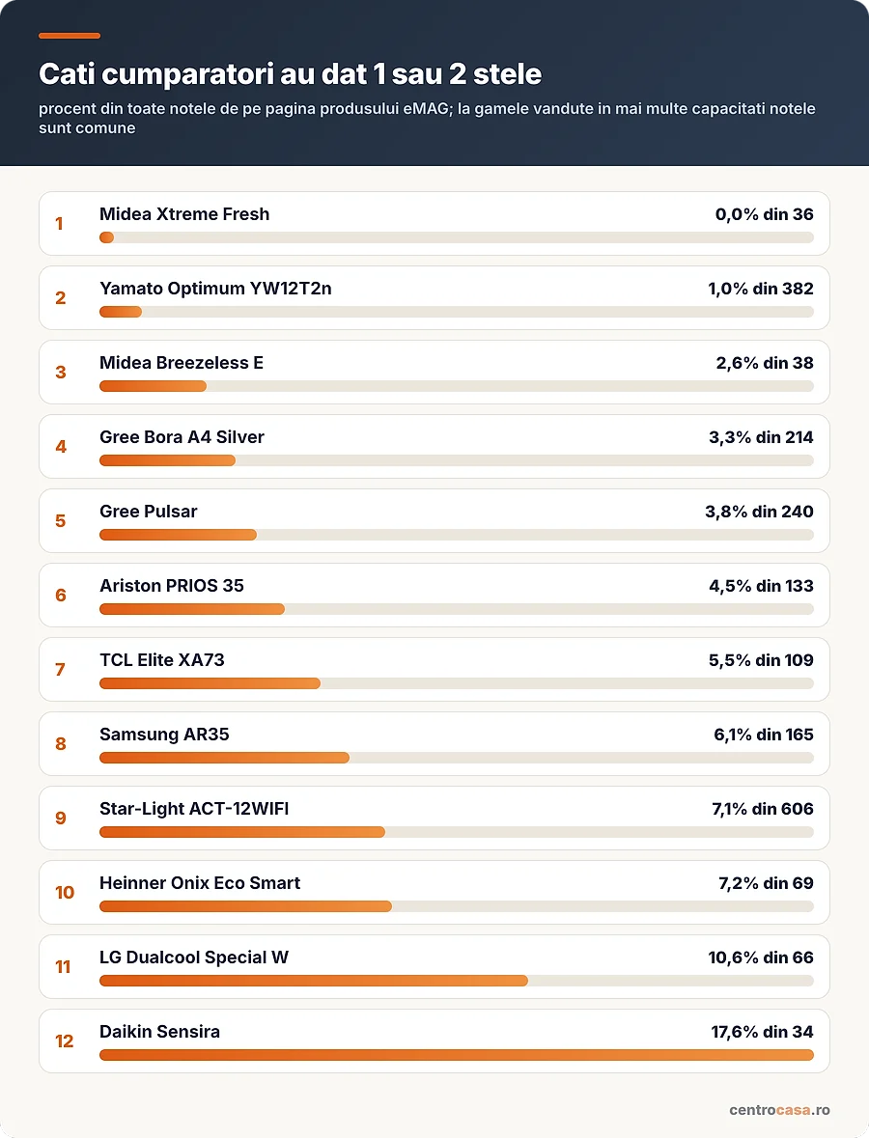Open the Gree Bora A4 Silver entry
The image size is (869, 1138).
[434, 446]
